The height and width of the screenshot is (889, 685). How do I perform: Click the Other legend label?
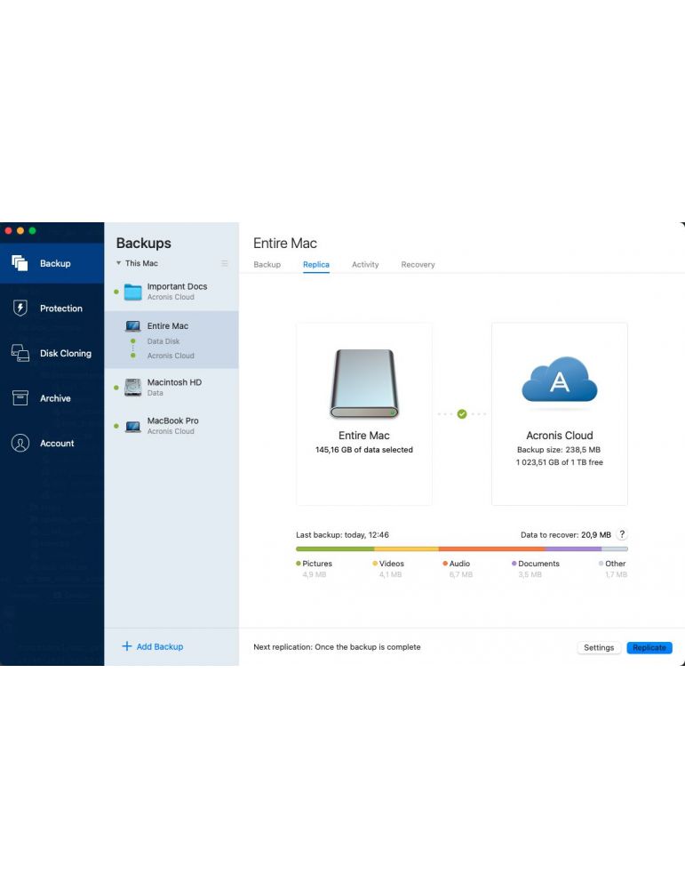[x=616, y=564]
